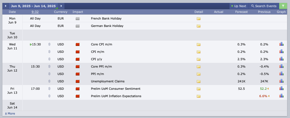The width and height of the screenshot is (290, 118).
Task: Open the Jun 9 - Jun 14 date range picker
Action: tap(33, 6)
